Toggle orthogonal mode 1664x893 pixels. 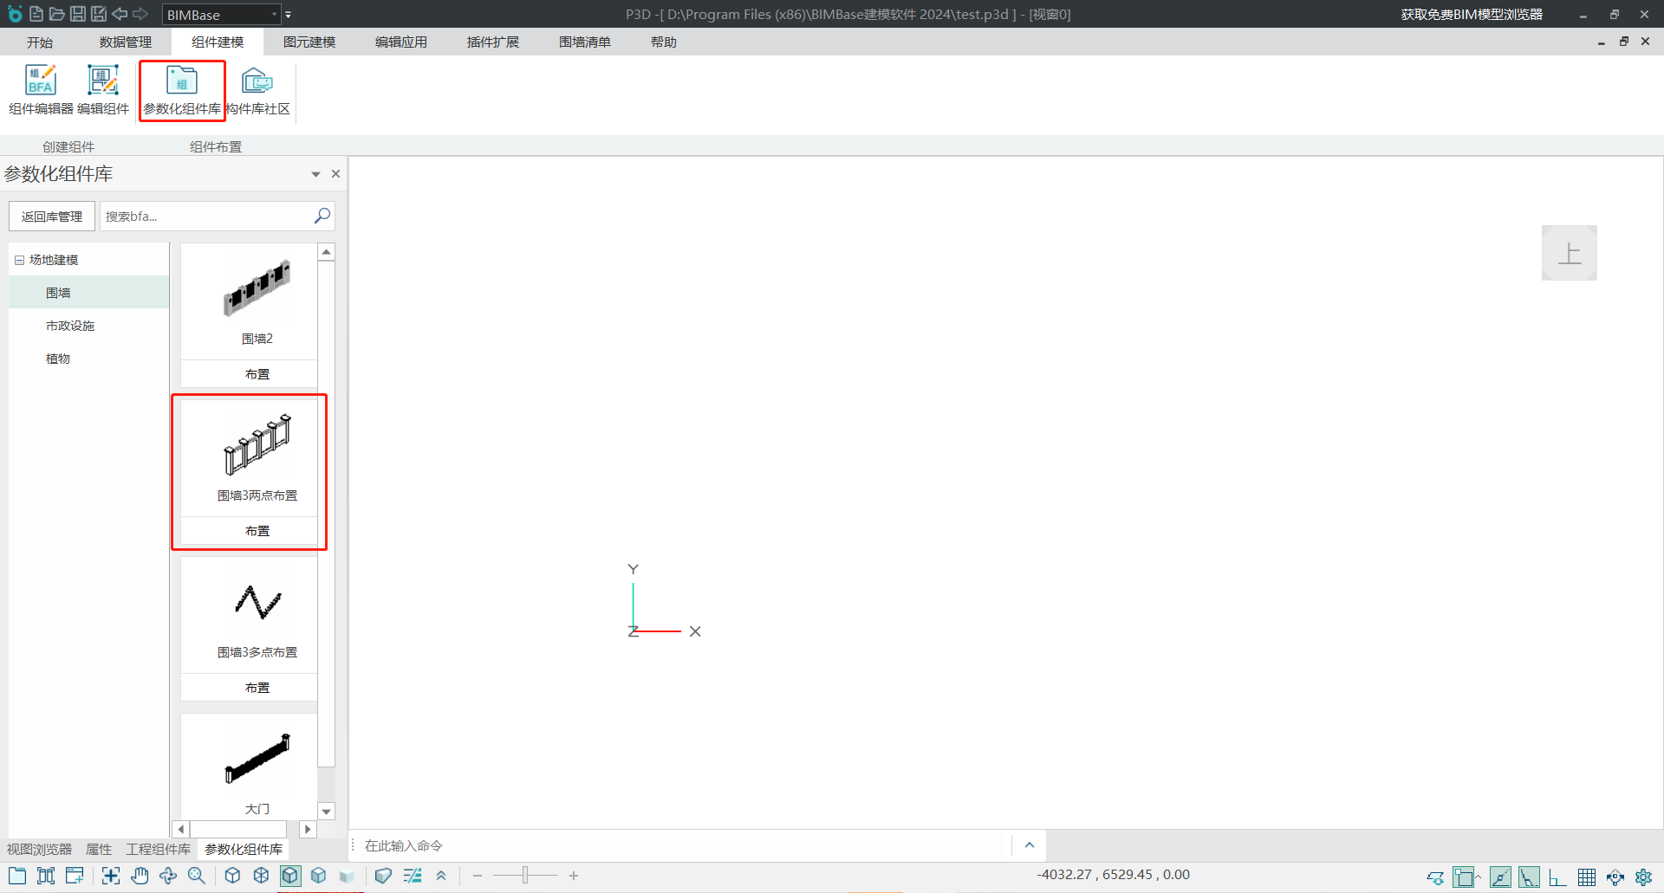click(1557, 877)
